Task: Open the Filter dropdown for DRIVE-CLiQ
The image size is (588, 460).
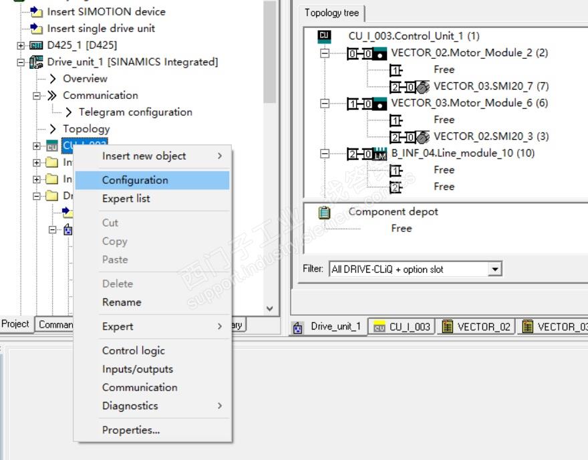Action: coord(494,269)
